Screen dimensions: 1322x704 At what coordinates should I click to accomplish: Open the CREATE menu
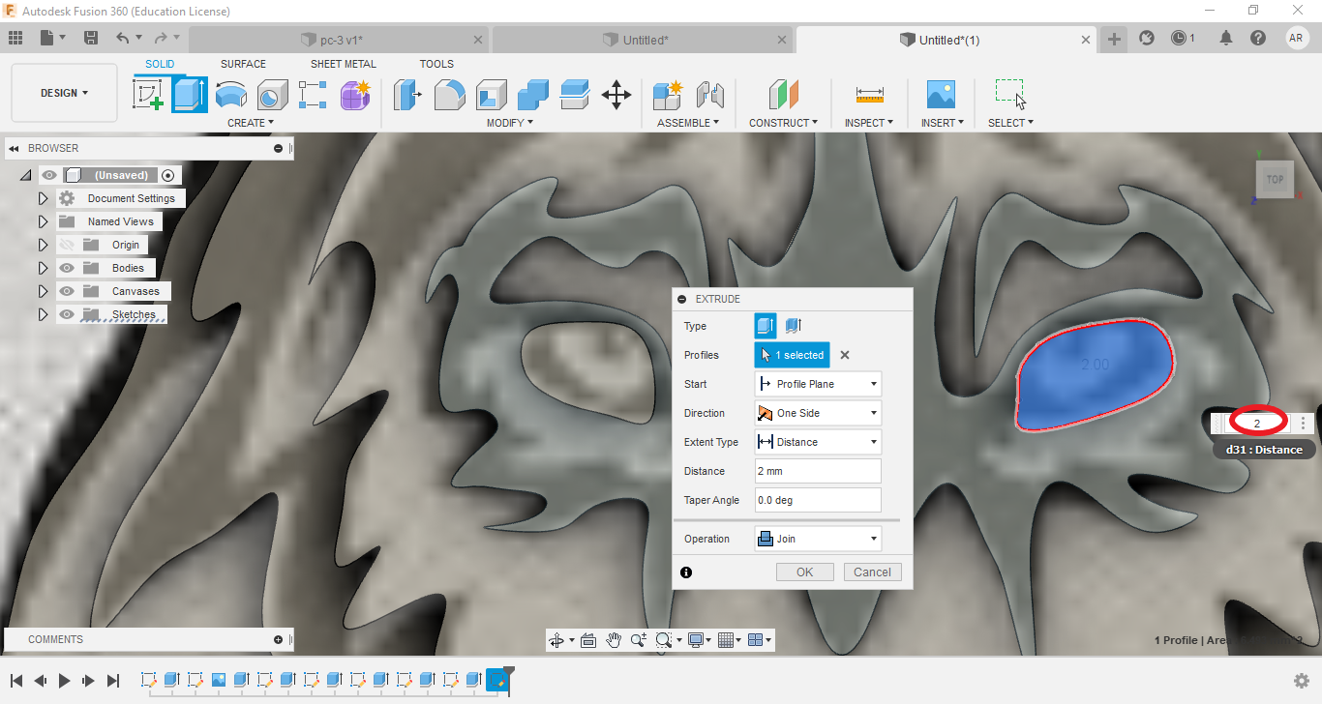tap(251, 123)
